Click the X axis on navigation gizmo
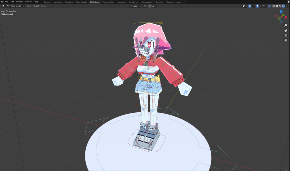The image size is (290, 171). click(x=286, y=17)
